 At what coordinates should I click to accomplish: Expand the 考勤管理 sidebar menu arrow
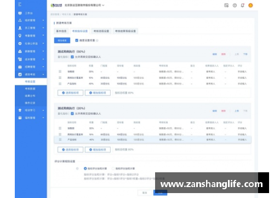coord(43,36)
